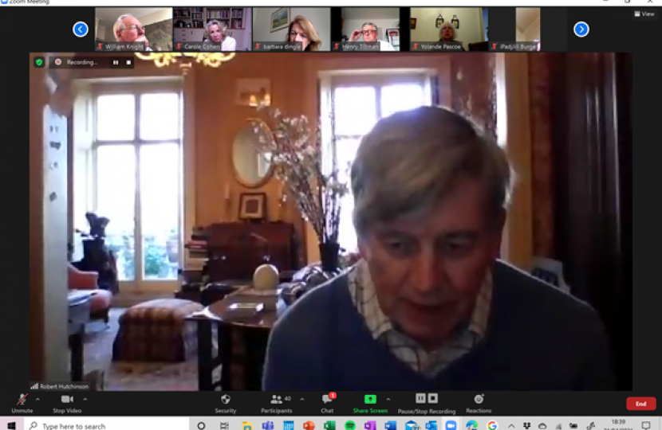Open the Participants panel
The height and width of the screenshot is (430, 662).
tap(276, 401)
